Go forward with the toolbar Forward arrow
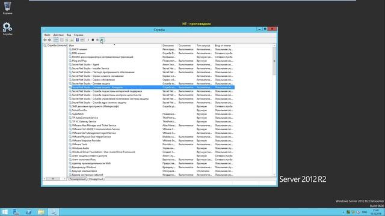 coord(49,40)
